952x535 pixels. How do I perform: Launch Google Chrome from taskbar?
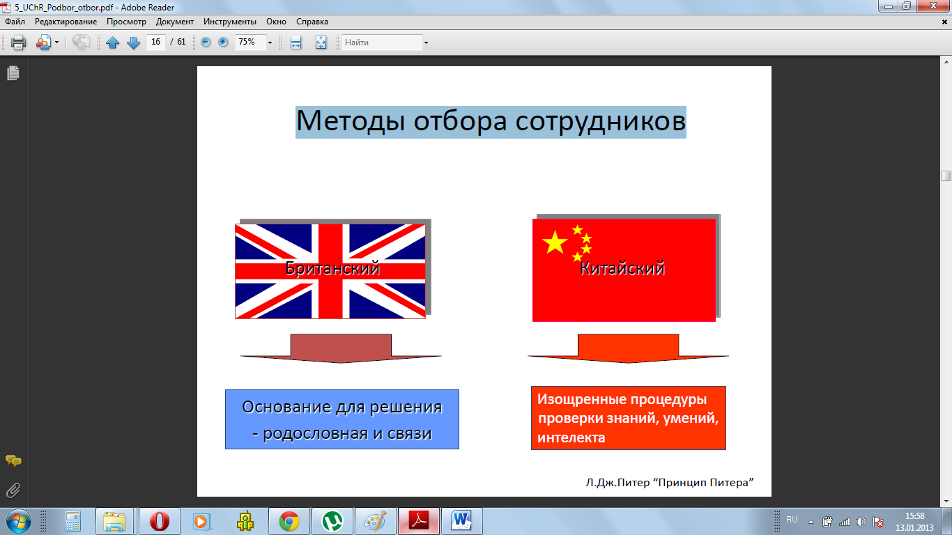289,521
